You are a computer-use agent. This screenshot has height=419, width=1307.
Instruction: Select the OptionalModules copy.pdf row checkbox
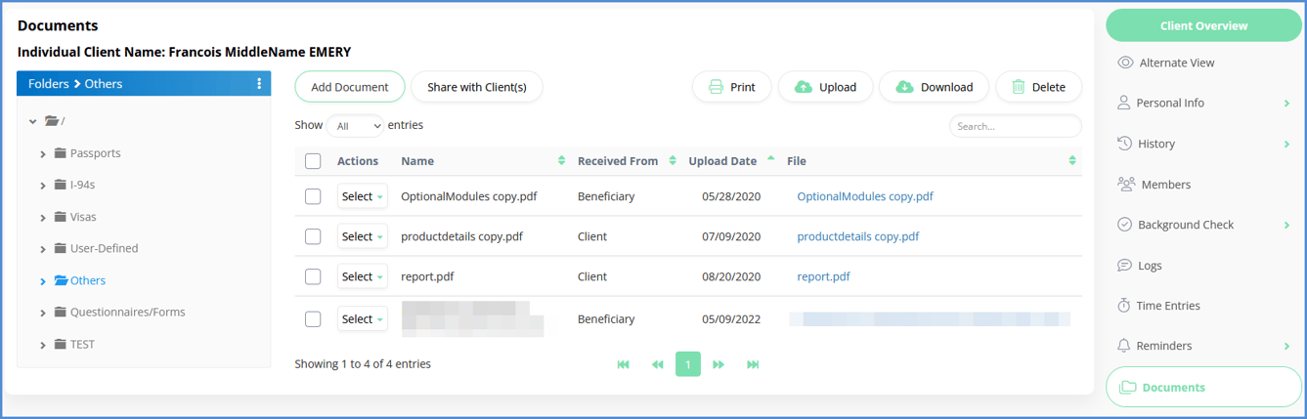click(313, 196)
